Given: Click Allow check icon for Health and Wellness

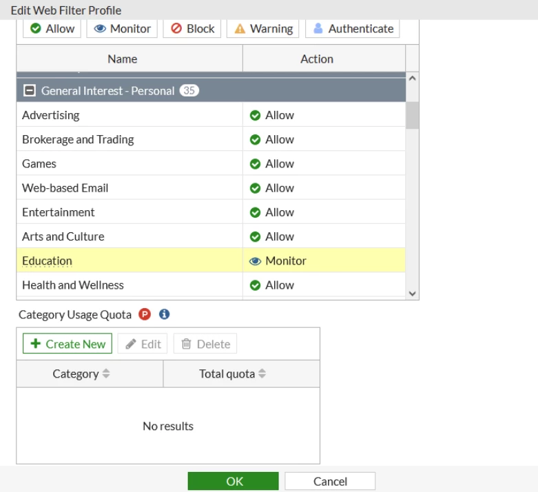Looking at the screenshot, I should (255, 285).
